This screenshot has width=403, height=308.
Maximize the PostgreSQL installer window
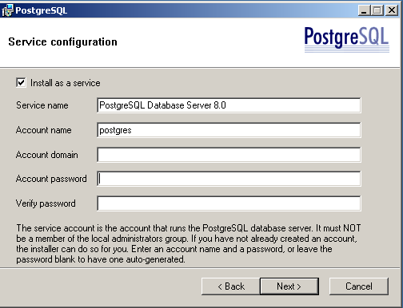point(377,10)
